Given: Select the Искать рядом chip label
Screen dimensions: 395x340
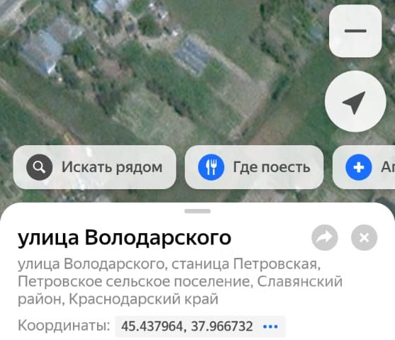Looking at the screenshot, I should coord(112,167).
